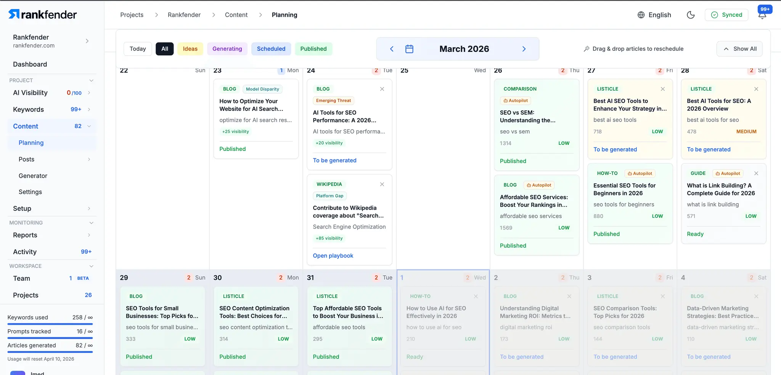781x375 pixels.
Task: Click the rankfender logo
Action: tap(42, 14)
